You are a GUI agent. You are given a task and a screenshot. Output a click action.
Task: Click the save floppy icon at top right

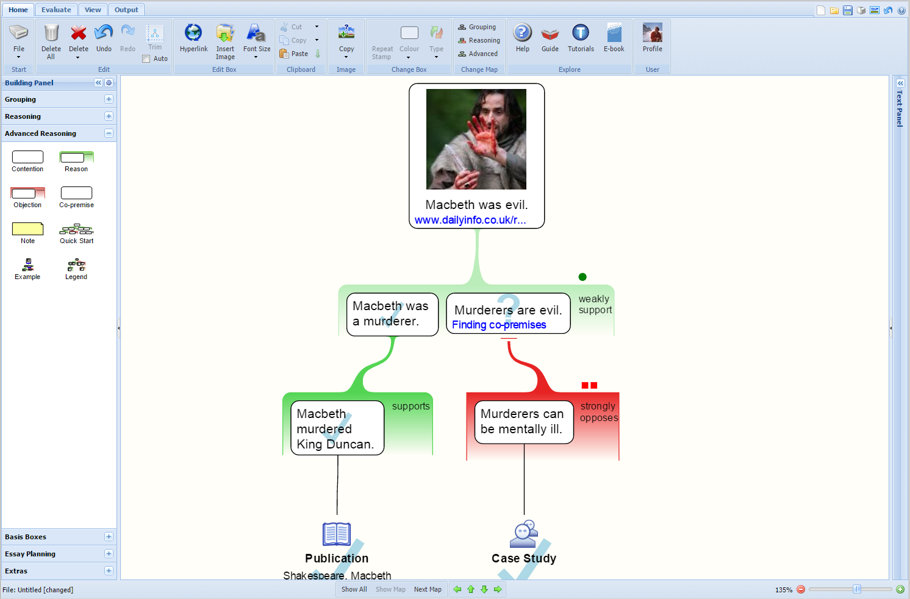848,10
